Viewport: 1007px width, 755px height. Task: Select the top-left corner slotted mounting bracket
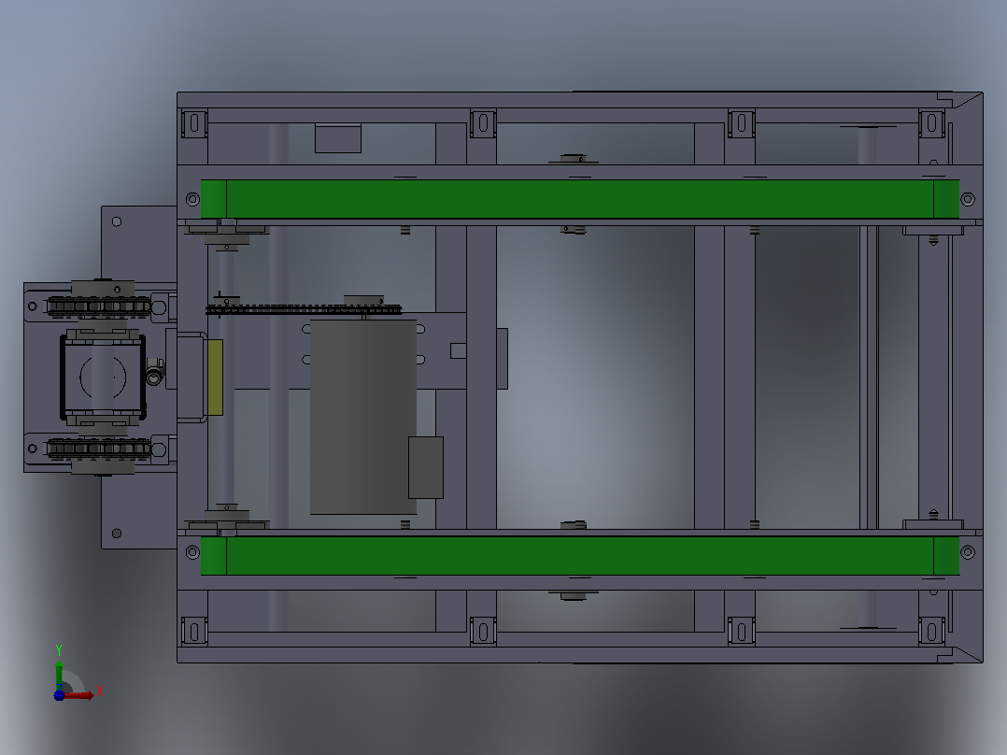(194, 123)
